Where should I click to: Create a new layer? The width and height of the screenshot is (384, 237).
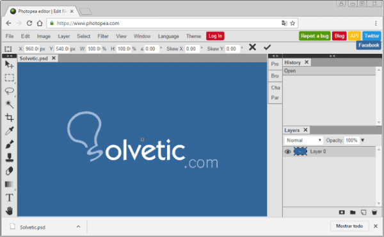[364, 212]
